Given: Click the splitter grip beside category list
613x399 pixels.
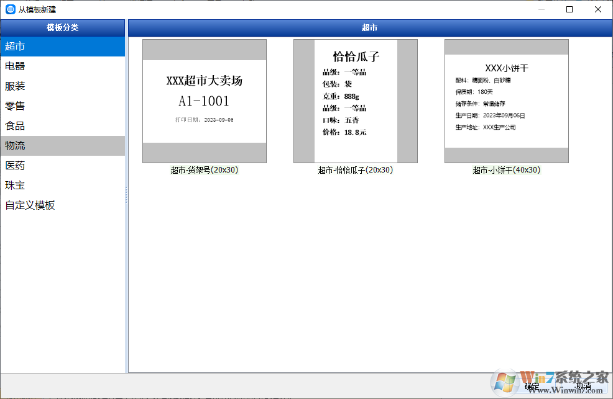Looking at the screenshot, I should 126,195.
